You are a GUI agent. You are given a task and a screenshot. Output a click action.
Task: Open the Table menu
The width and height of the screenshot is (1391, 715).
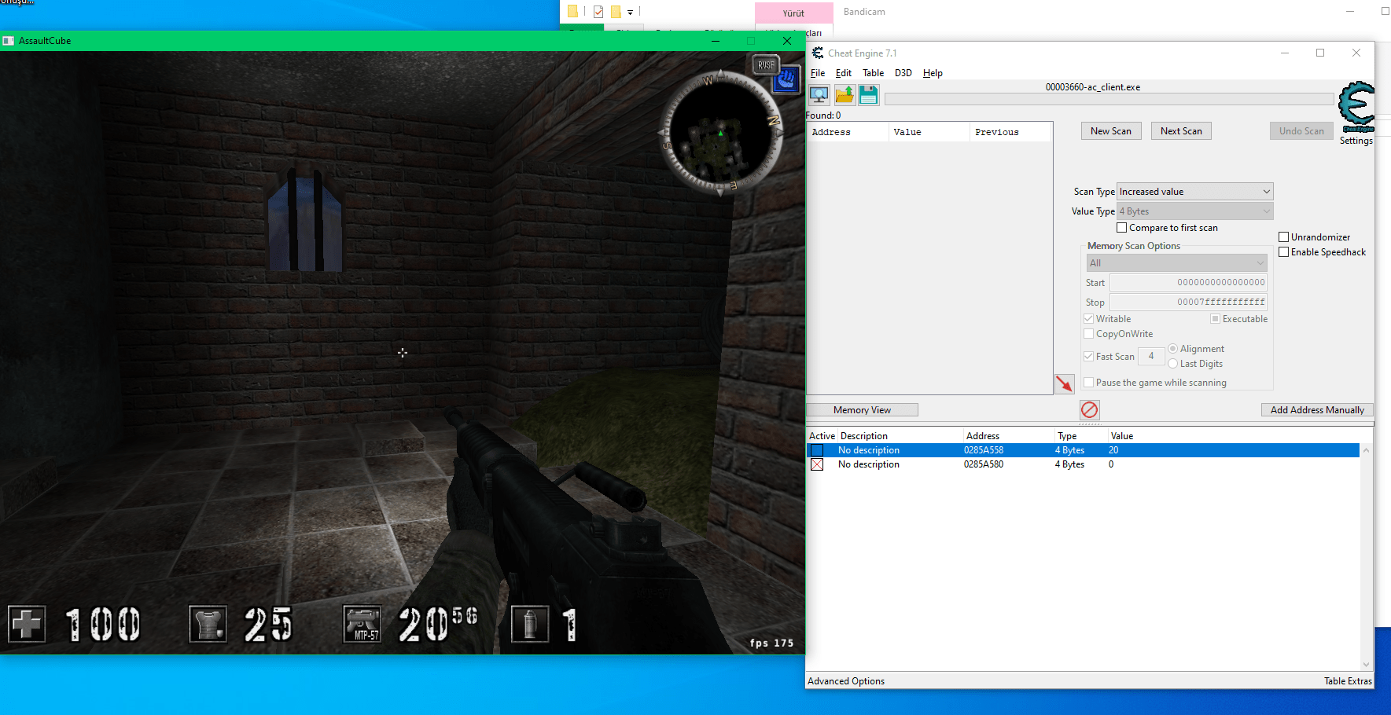pos(873,73)
